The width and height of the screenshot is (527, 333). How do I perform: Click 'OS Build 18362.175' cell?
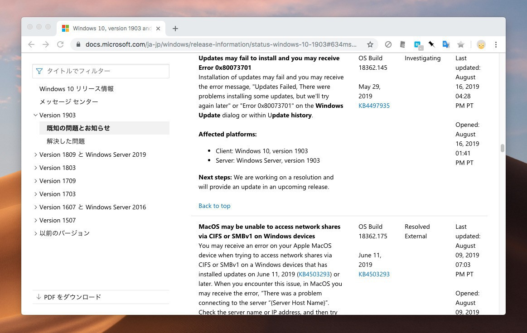pos(373,231)
